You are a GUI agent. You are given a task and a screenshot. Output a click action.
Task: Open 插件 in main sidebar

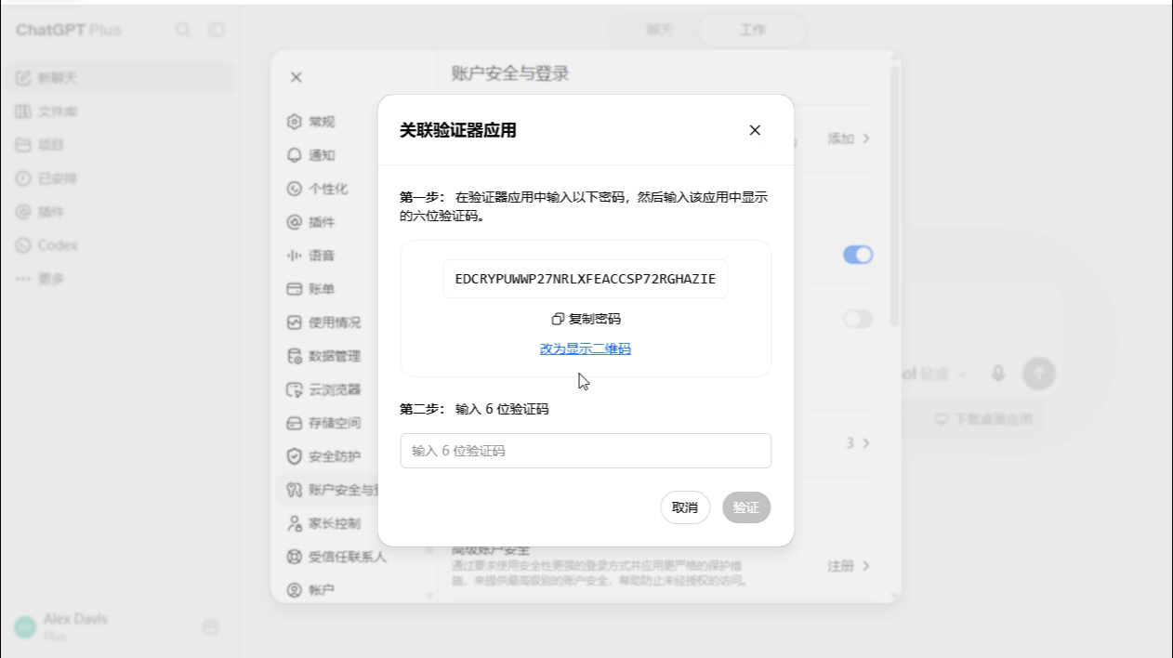[119, 212]
